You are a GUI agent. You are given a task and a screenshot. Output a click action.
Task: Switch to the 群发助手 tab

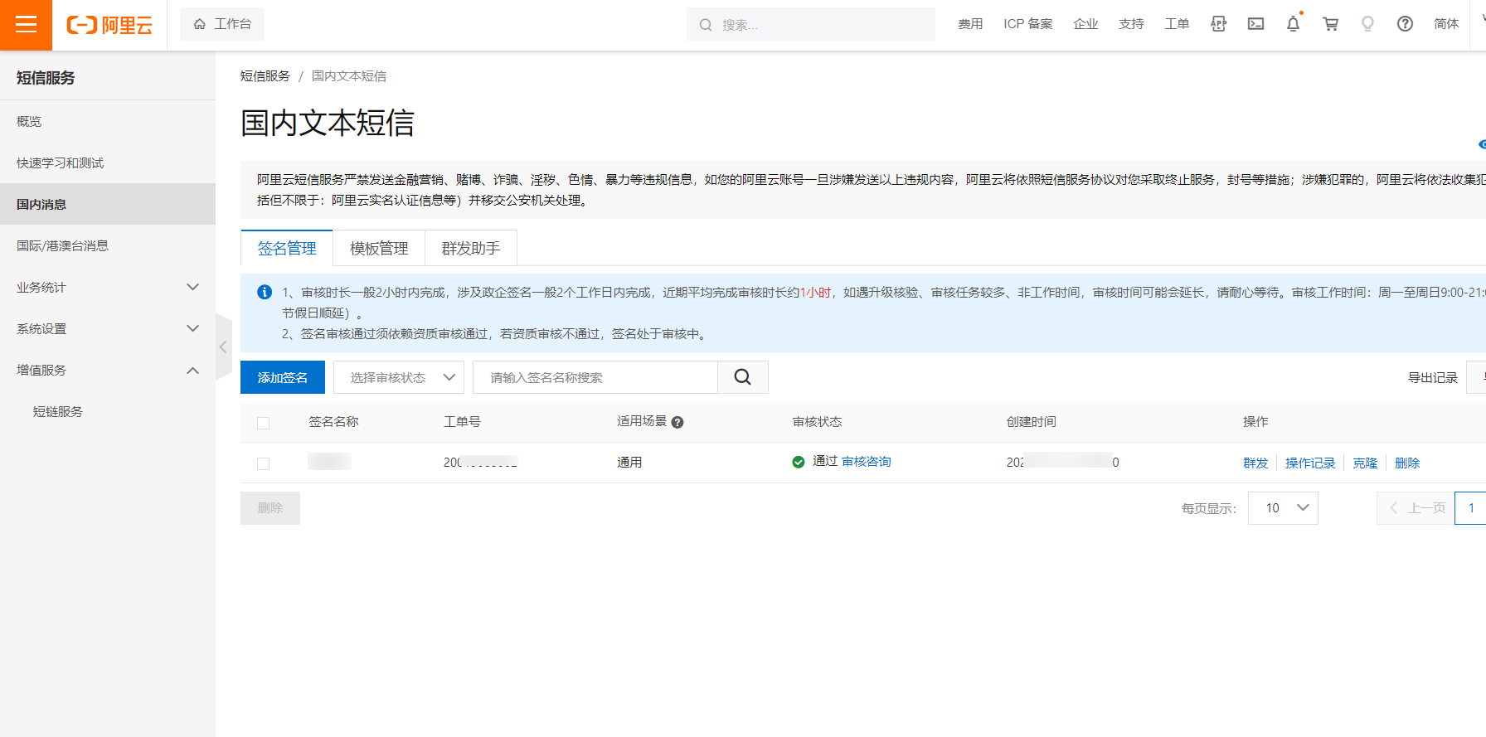[x=470, y=248]
